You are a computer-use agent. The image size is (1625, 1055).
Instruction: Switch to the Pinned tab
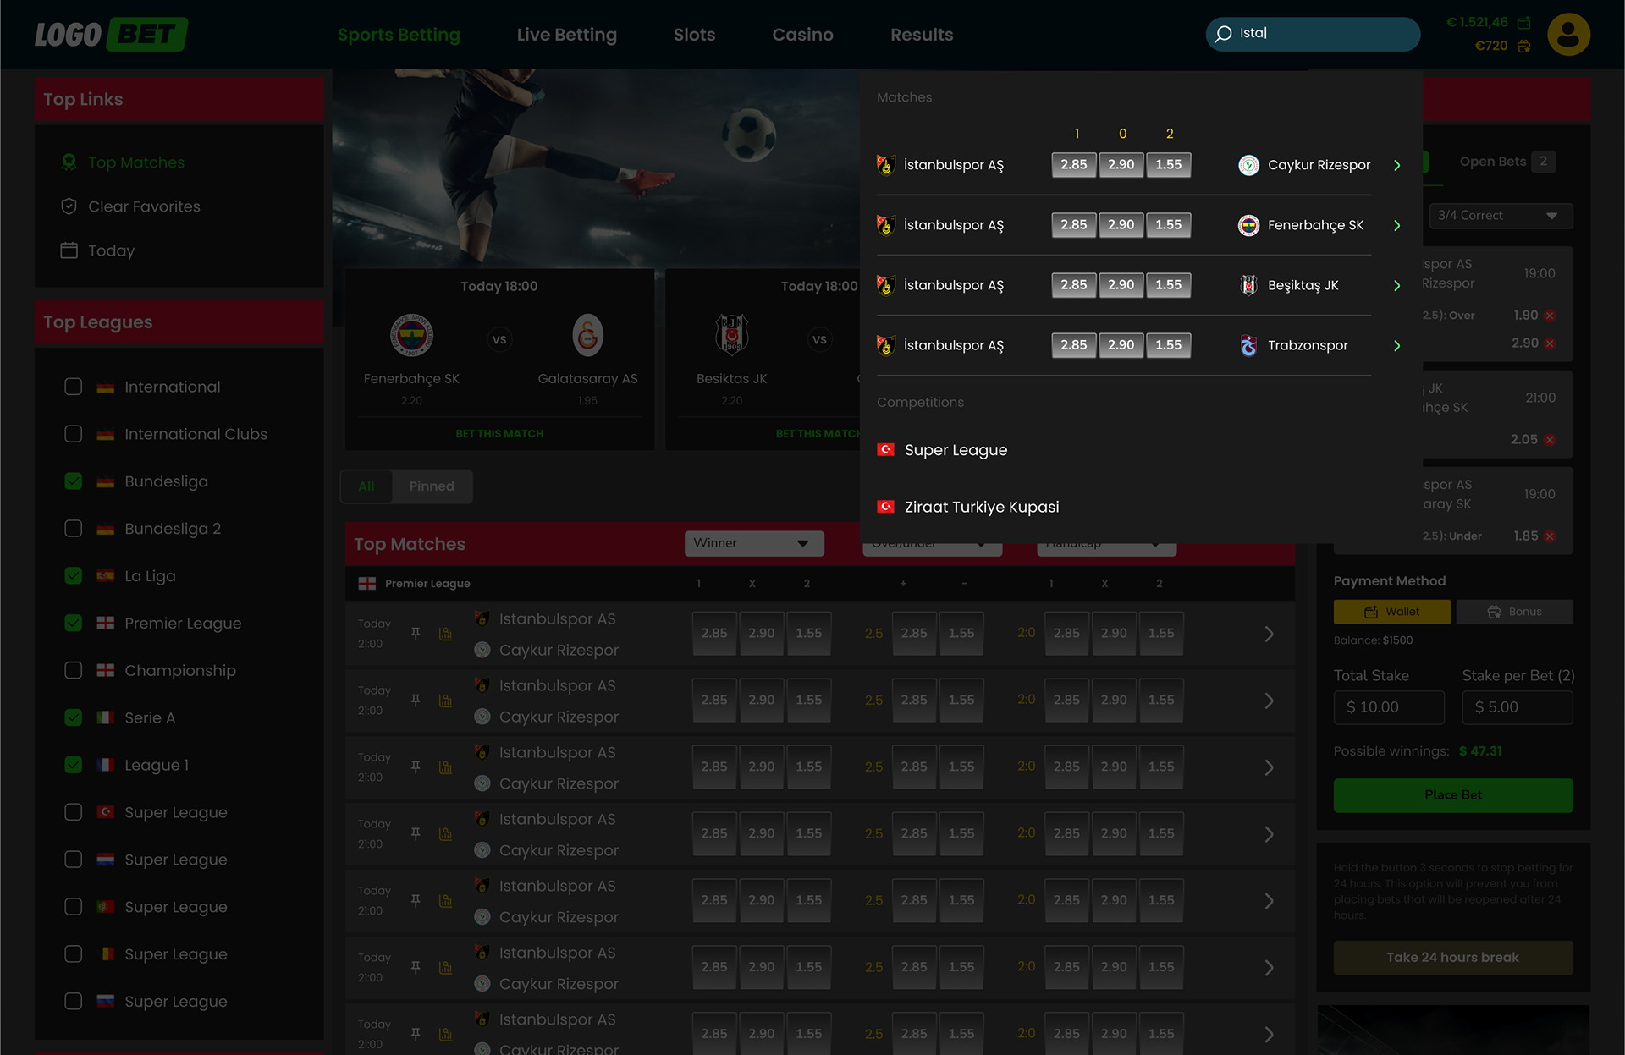[x=432, y=486]
